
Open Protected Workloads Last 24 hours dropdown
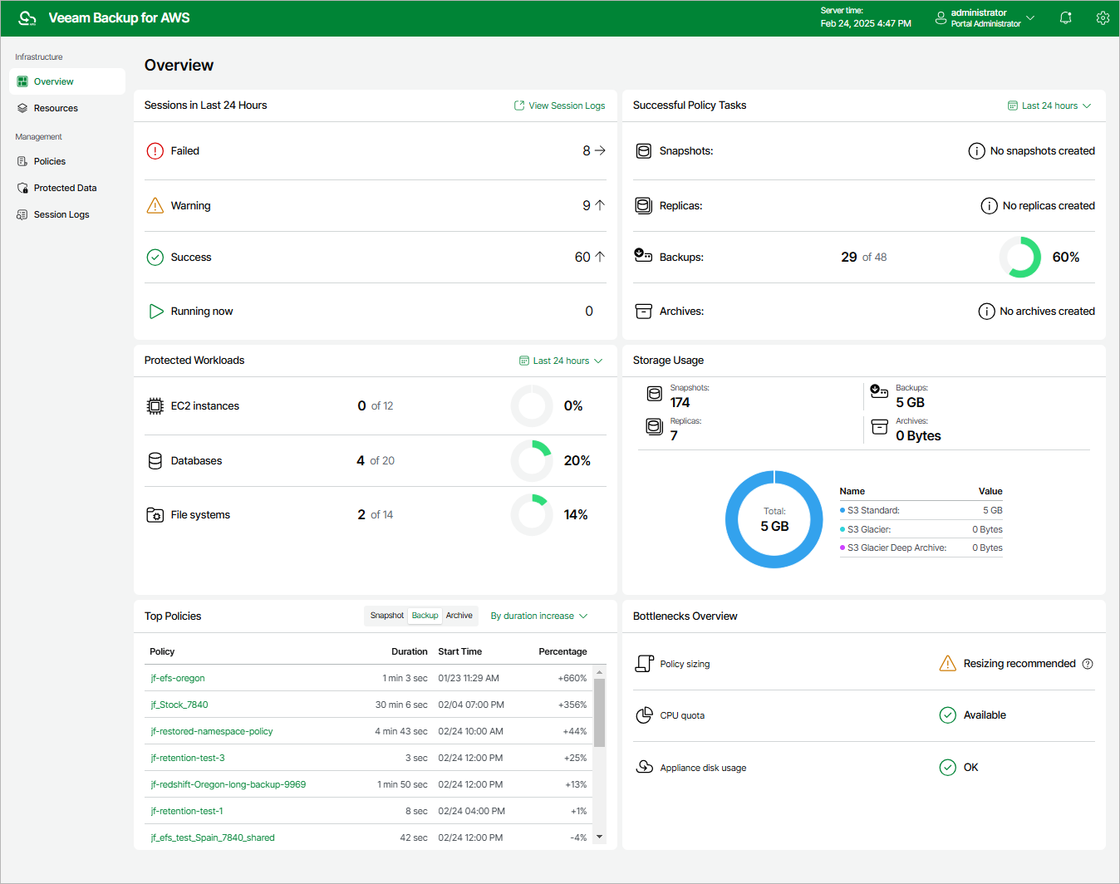click(561, 361)
